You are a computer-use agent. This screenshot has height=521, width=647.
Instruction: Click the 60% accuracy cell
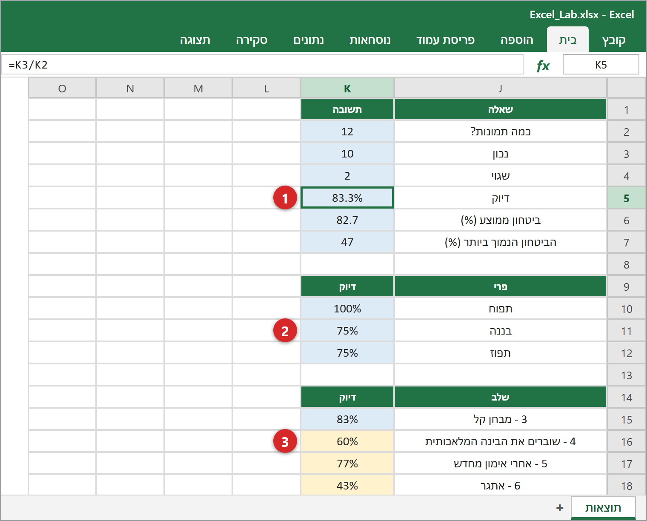coord(347,441)
